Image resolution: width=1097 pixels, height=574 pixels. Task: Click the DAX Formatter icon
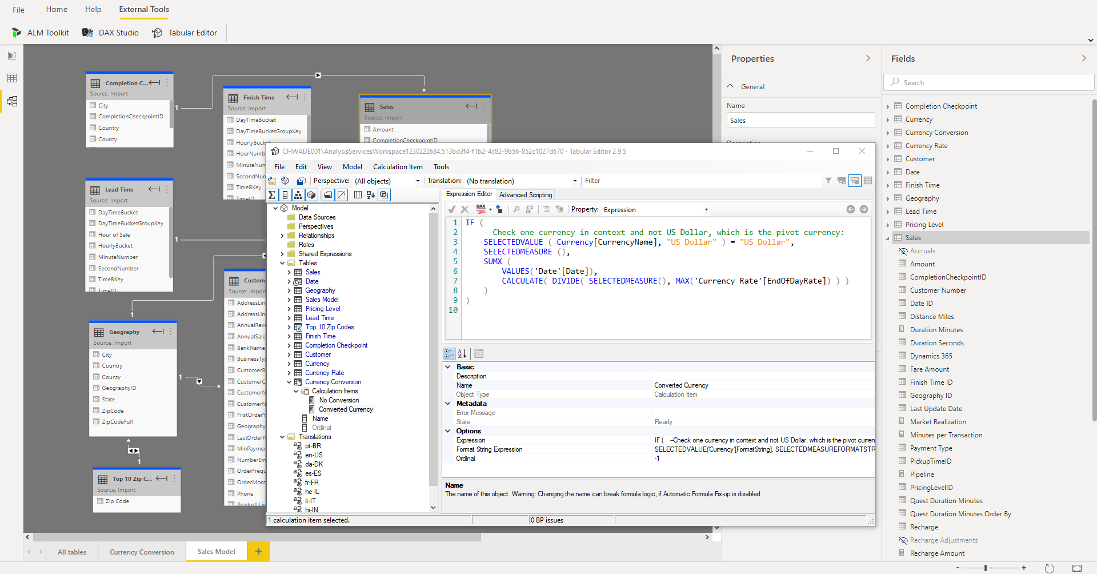pos(481,209)
